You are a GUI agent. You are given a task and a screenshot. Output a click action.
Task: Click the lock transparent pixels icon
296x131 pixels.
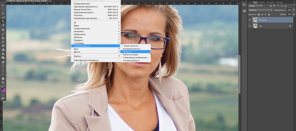[x=259, y=14]
